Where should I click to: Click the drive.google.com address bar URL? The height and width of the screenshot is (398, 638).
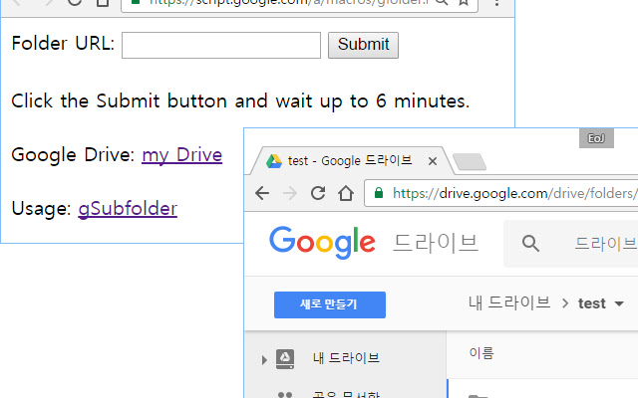pyautogui.click(x=513, y=193)
